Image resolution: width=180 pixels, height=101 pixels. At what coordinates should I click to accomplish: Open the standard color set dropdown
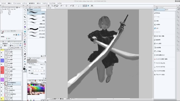[36, 82]
